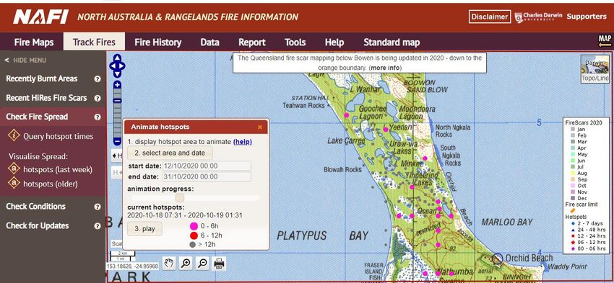The width and height of the screenshot is (614, 283).
Task: Expand the Check Conditions section
Action: tap(35, 207)
